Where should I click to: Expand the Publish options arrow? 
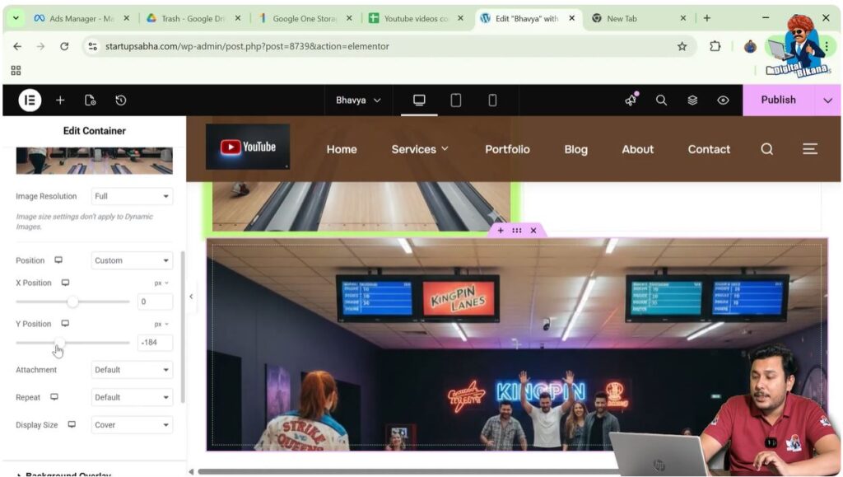827,100
